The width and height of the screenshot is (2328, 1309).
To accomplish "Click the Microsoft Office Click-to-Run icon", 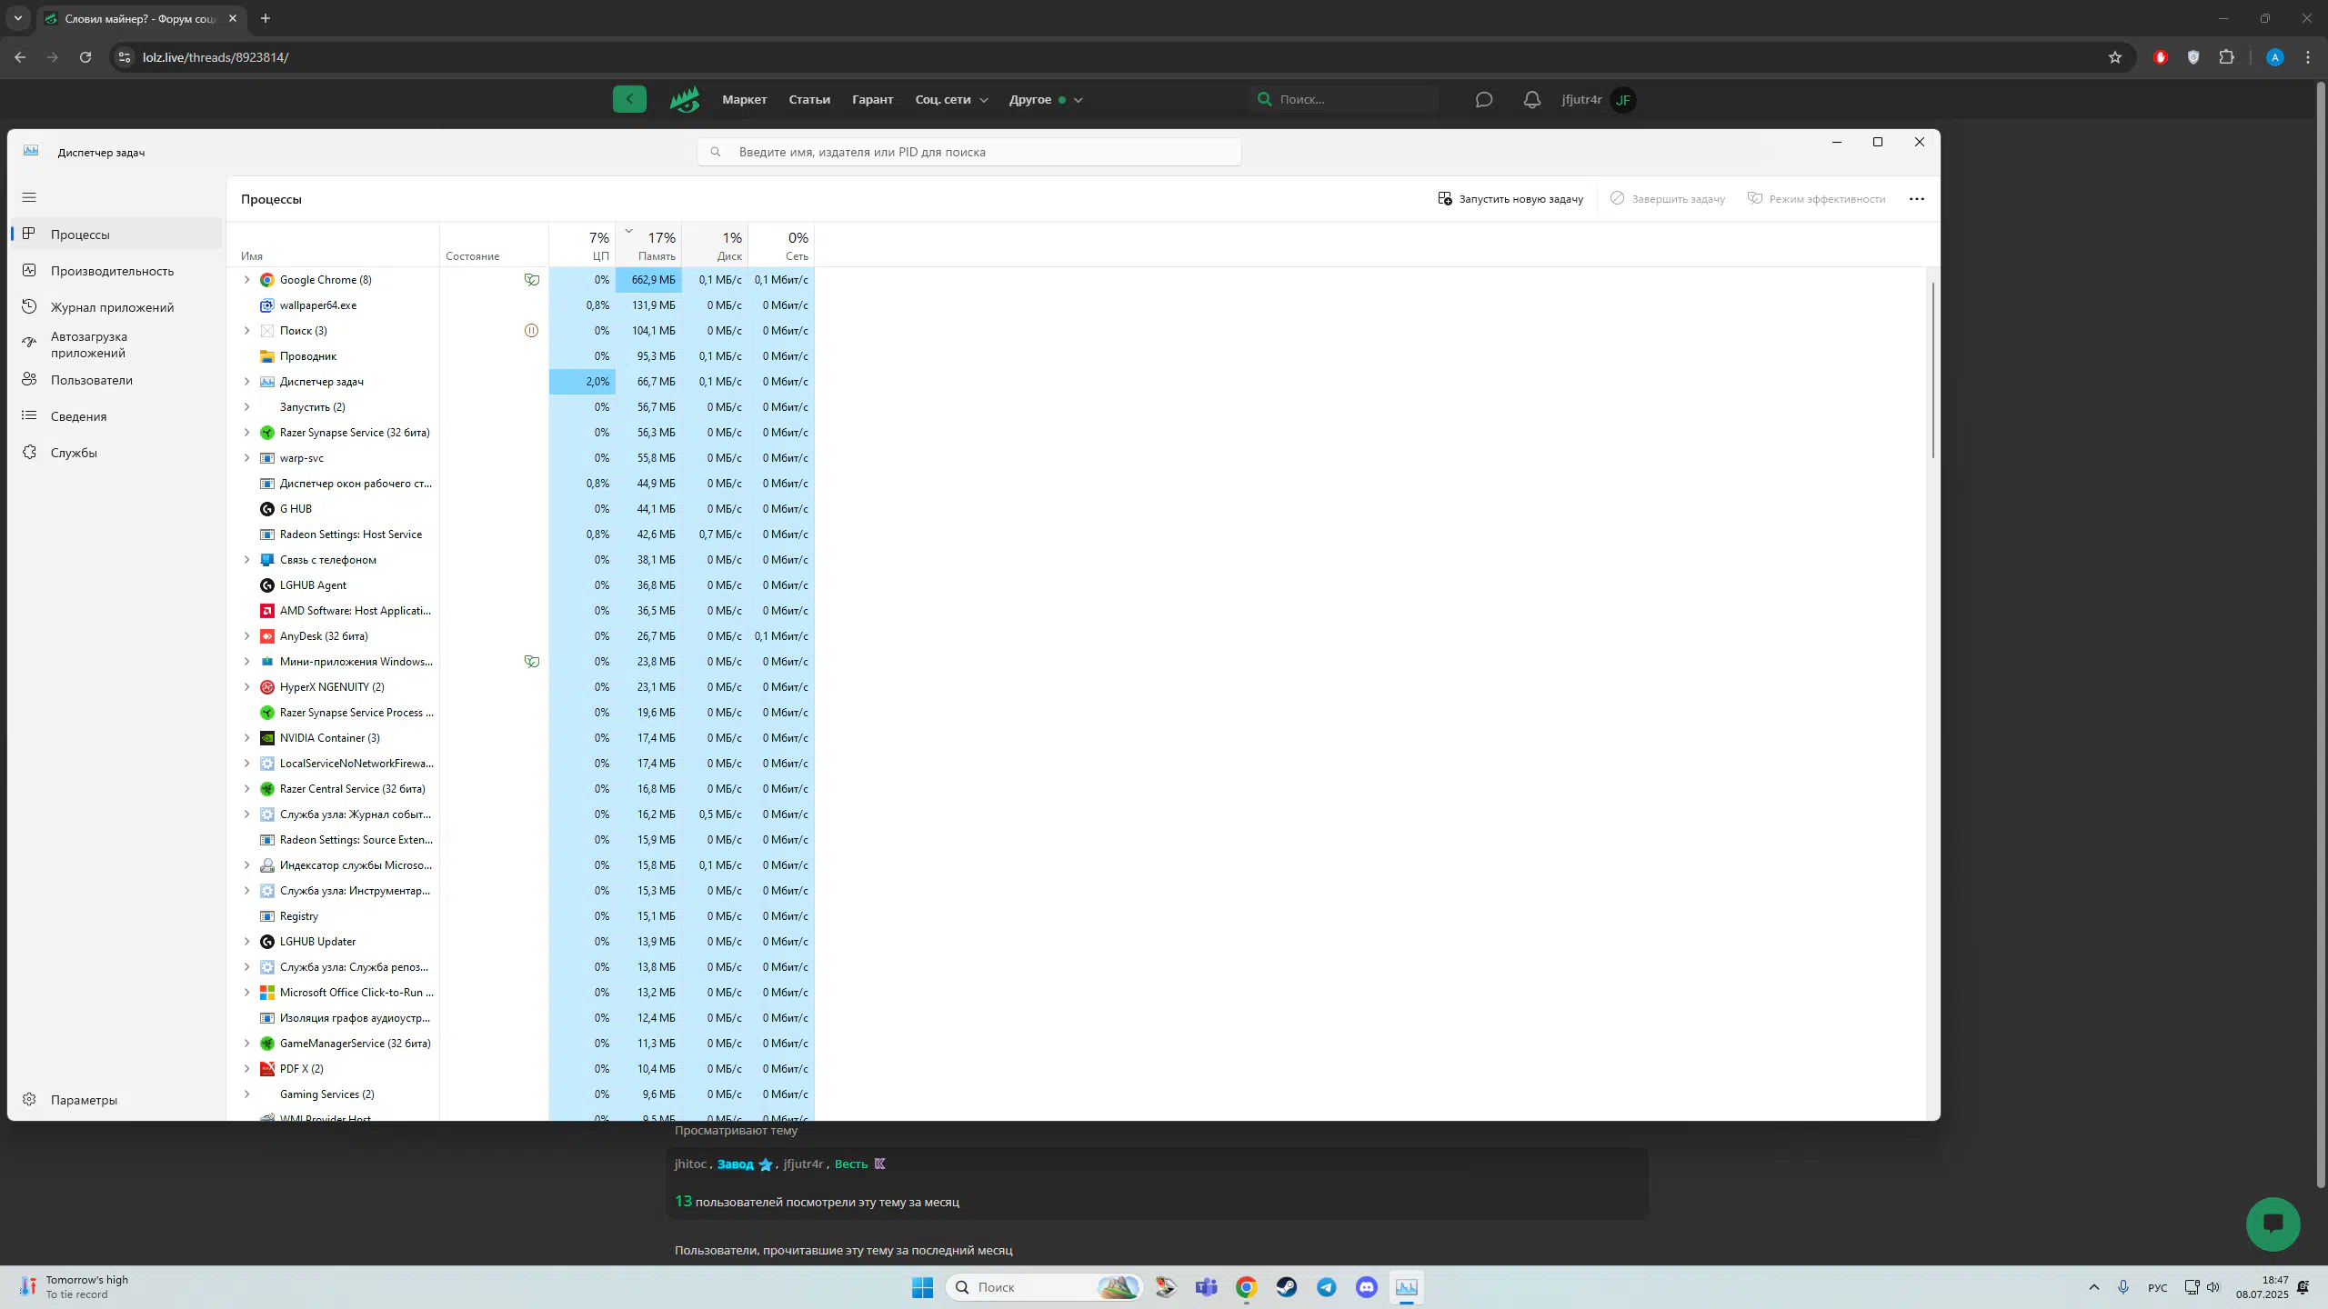I will (x=267, y=993).
